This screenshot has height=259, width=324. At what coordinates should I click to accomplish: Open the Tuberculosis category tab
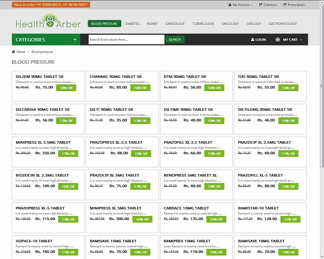point(203,24)
